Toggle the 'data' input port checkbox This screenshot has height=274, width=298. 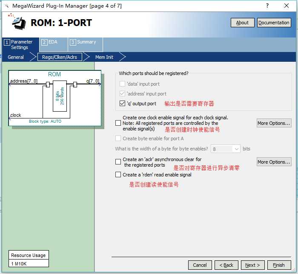coord(122,84)
